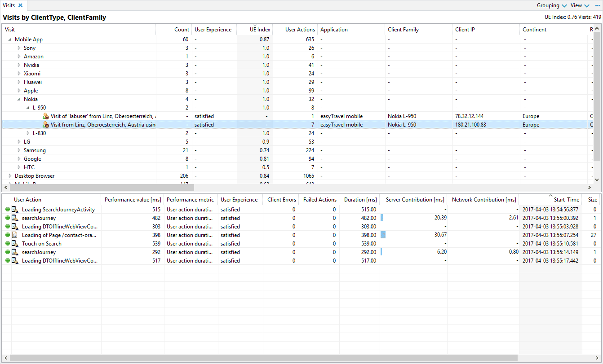Close the Visits tab
The width and height of the screenshot is (603, 364).
20,5
